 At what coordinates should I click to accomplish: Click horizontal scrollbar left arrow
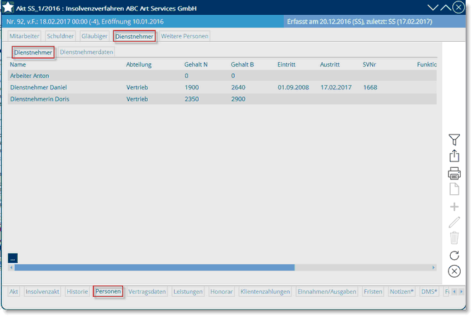[x=11, y=268]
